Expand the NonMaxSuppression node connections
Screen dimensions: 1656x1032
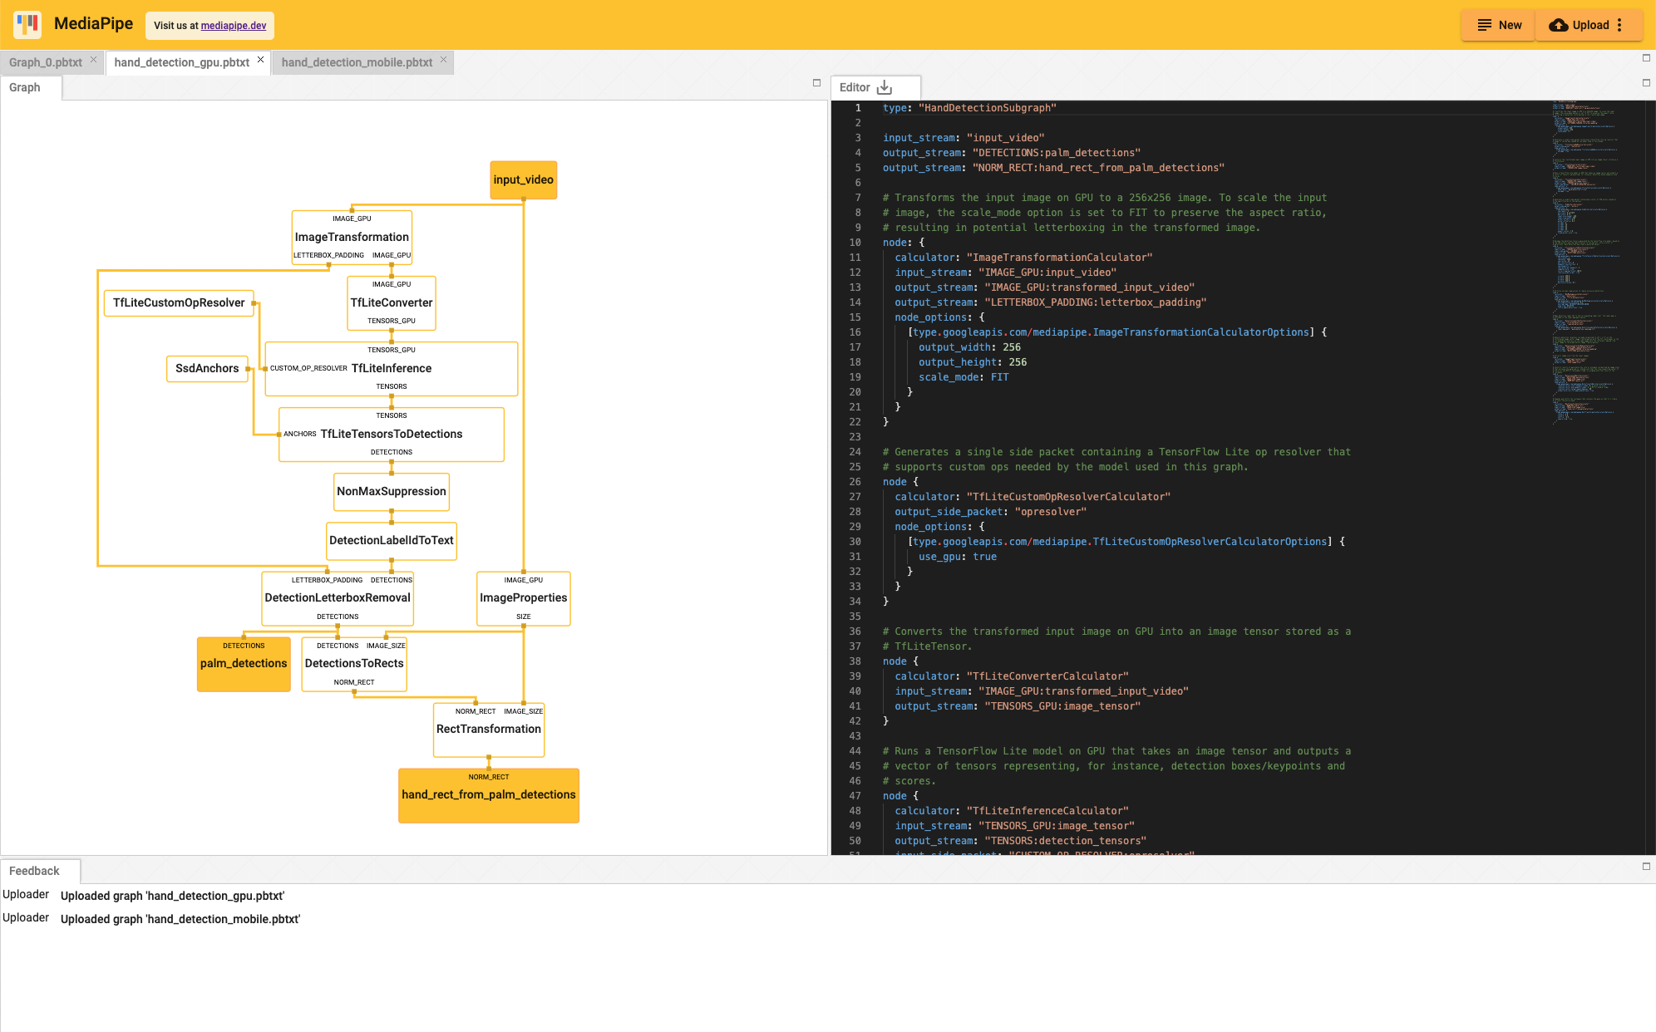pos(390,490)
